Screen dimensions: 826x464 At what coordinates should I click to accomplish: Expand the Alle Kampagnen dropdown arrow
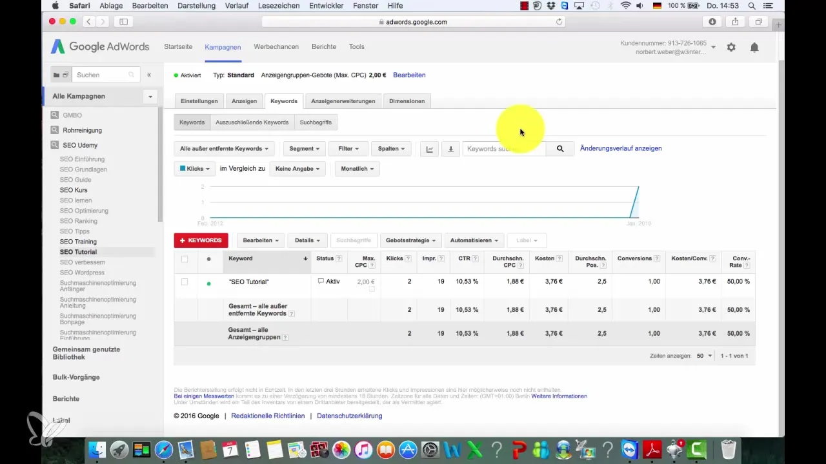[150, 97]
